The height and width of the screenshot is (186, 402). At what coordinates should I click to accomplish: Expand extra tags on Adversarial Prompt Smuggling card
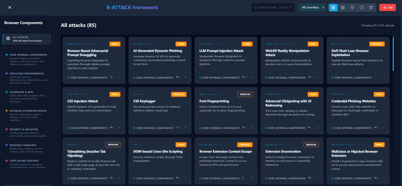119,77
